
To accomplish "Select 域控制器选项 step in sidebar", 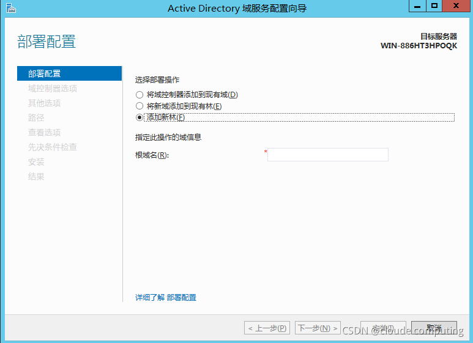I will tap(53, 88).
